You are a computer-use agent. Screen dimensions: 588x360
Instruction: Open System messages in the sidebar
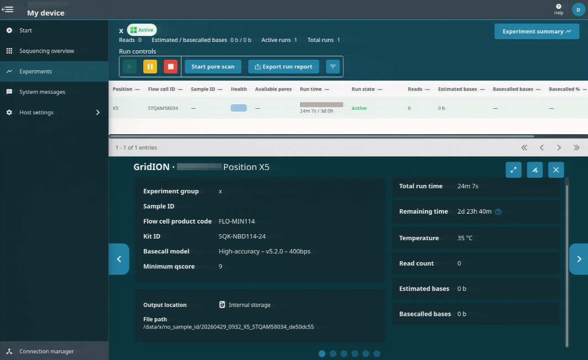pyautogui.click(x=42, y=92)
